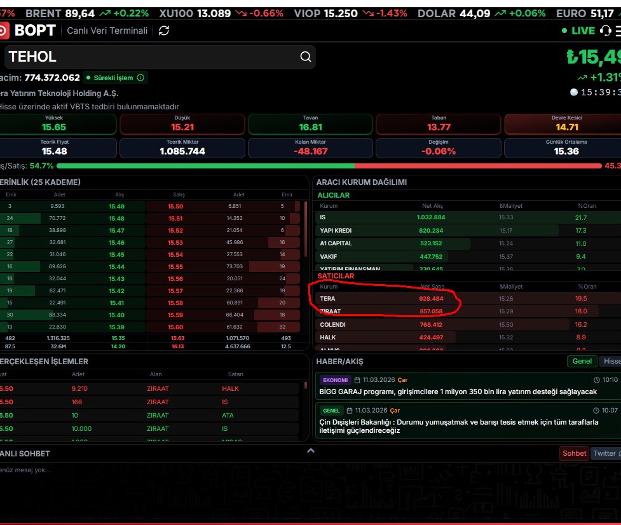
Task: Click the LIVE status indicator
Action: (x=578, y=31)
